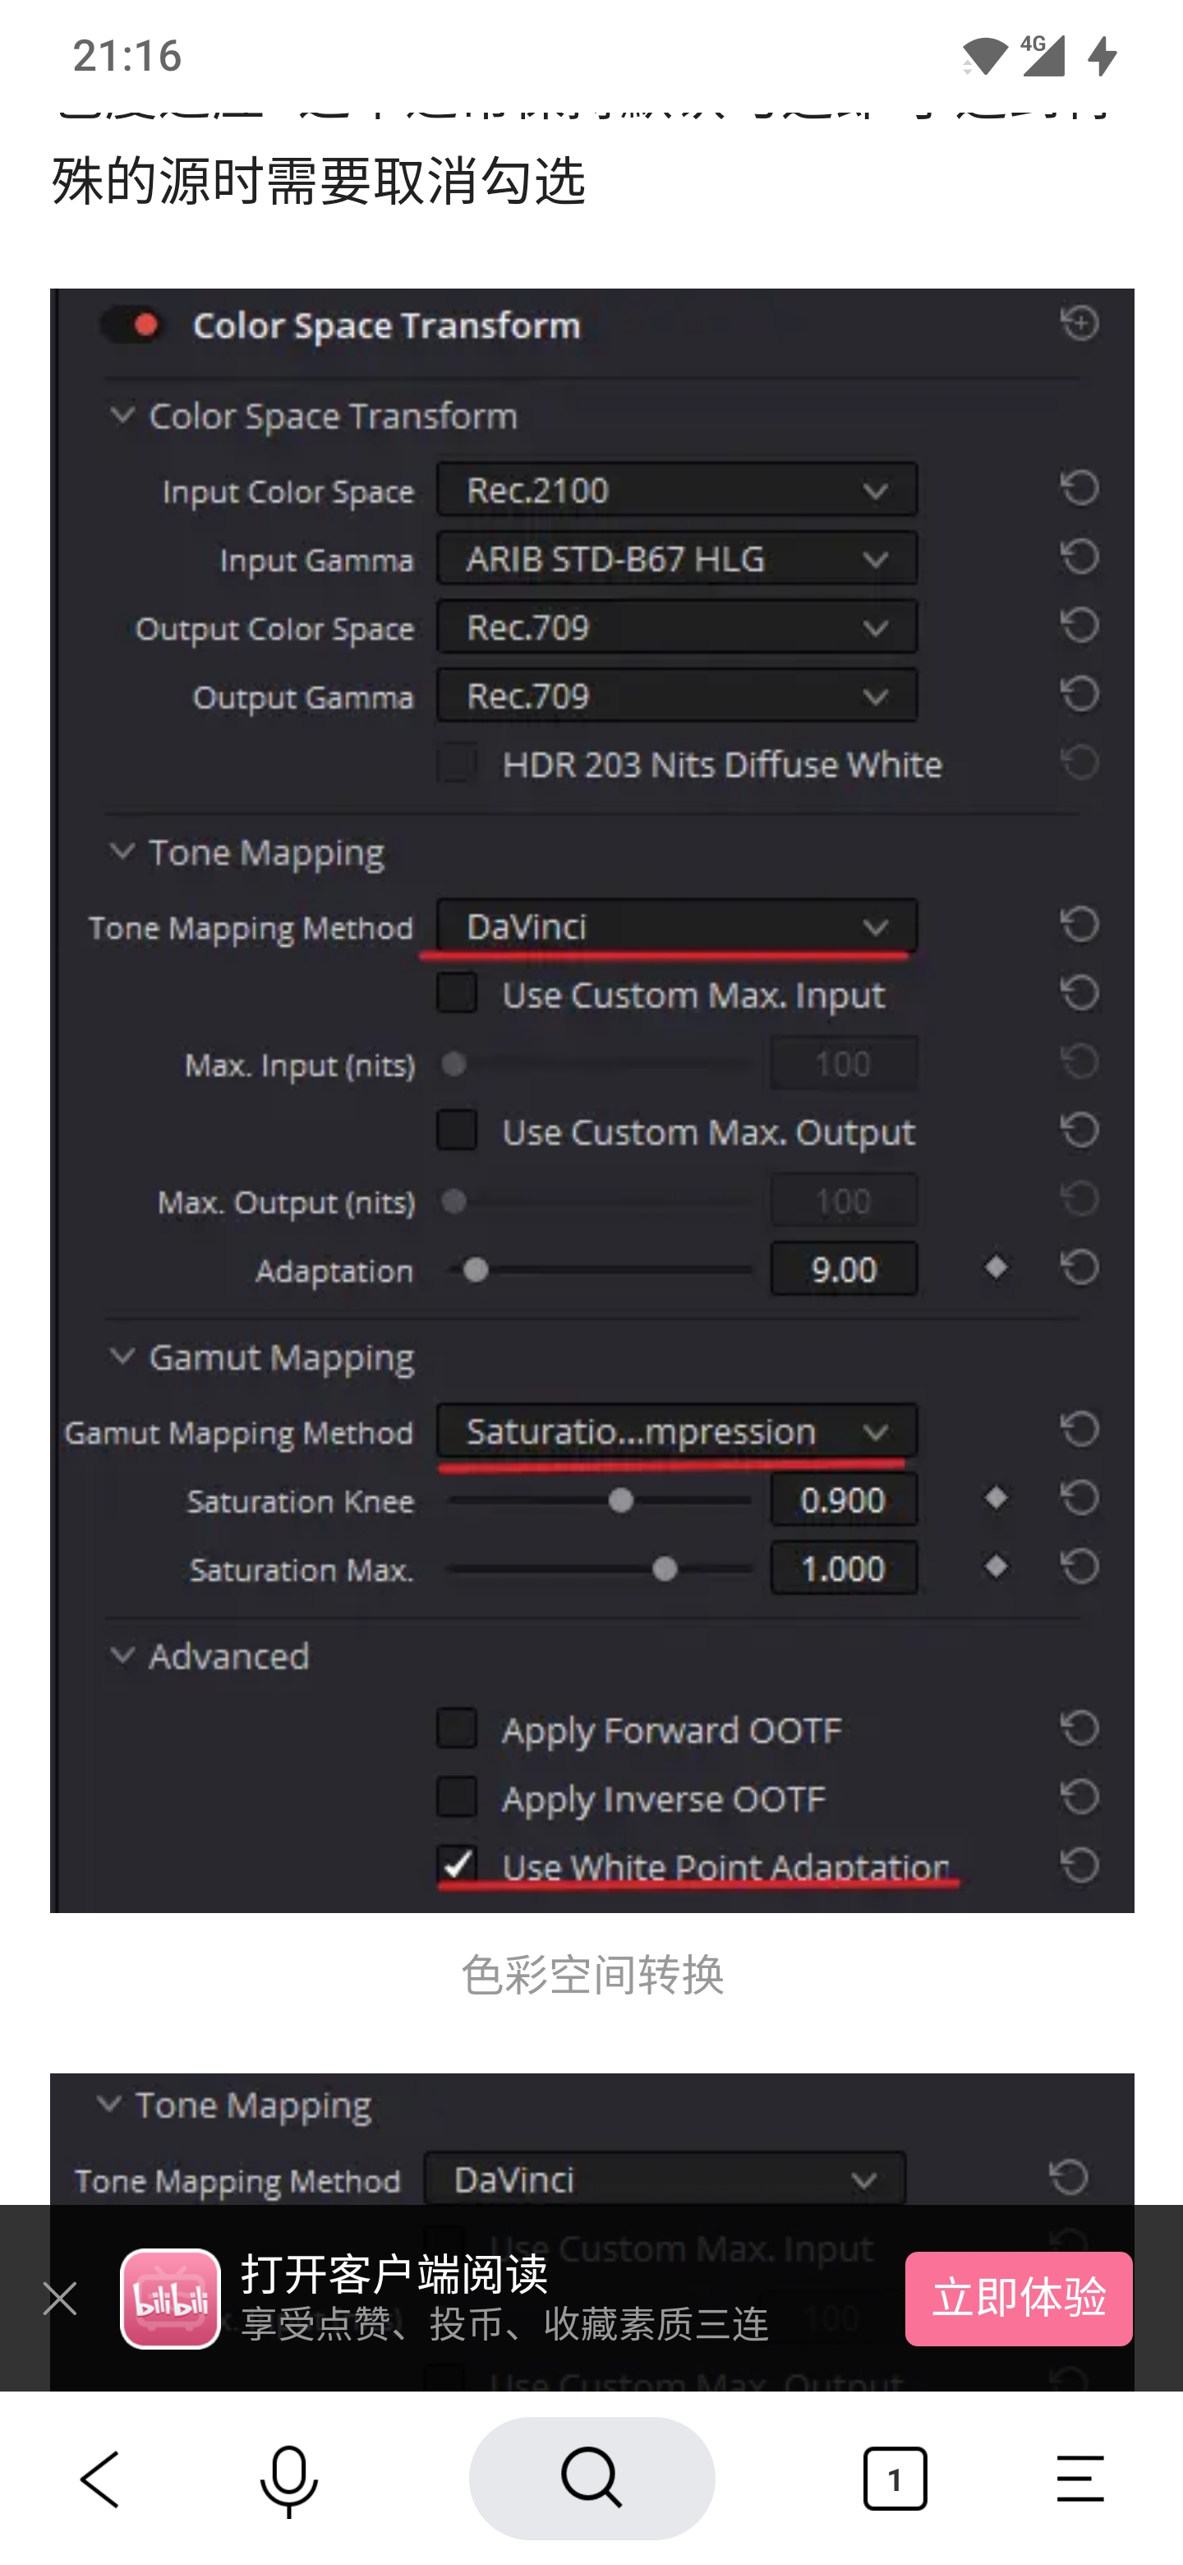Collapse the Advanced section
The height and width of the screenshot is (2565, 1183).
pyautogui.click(x=122, y=1655)
